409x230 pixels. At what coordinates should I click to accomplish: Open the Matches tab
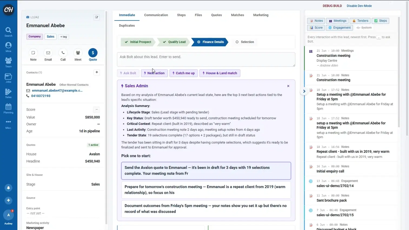238,15
